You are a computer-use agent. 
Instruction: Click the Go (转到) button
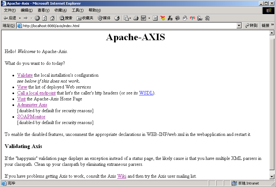251,26
